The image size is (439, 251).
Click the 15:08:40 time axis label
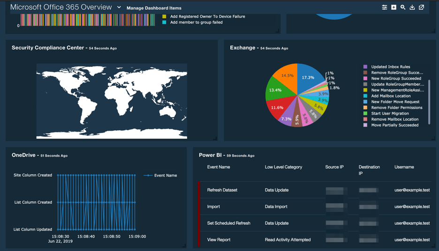(x=86, y=236)
